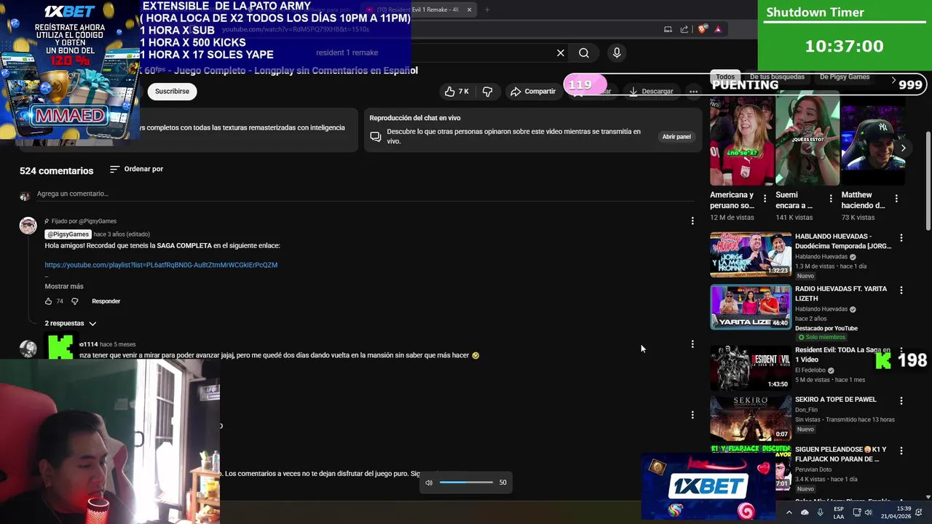
Task: Open Americana y peruano short thumbnail
Action: coord(742,140)
